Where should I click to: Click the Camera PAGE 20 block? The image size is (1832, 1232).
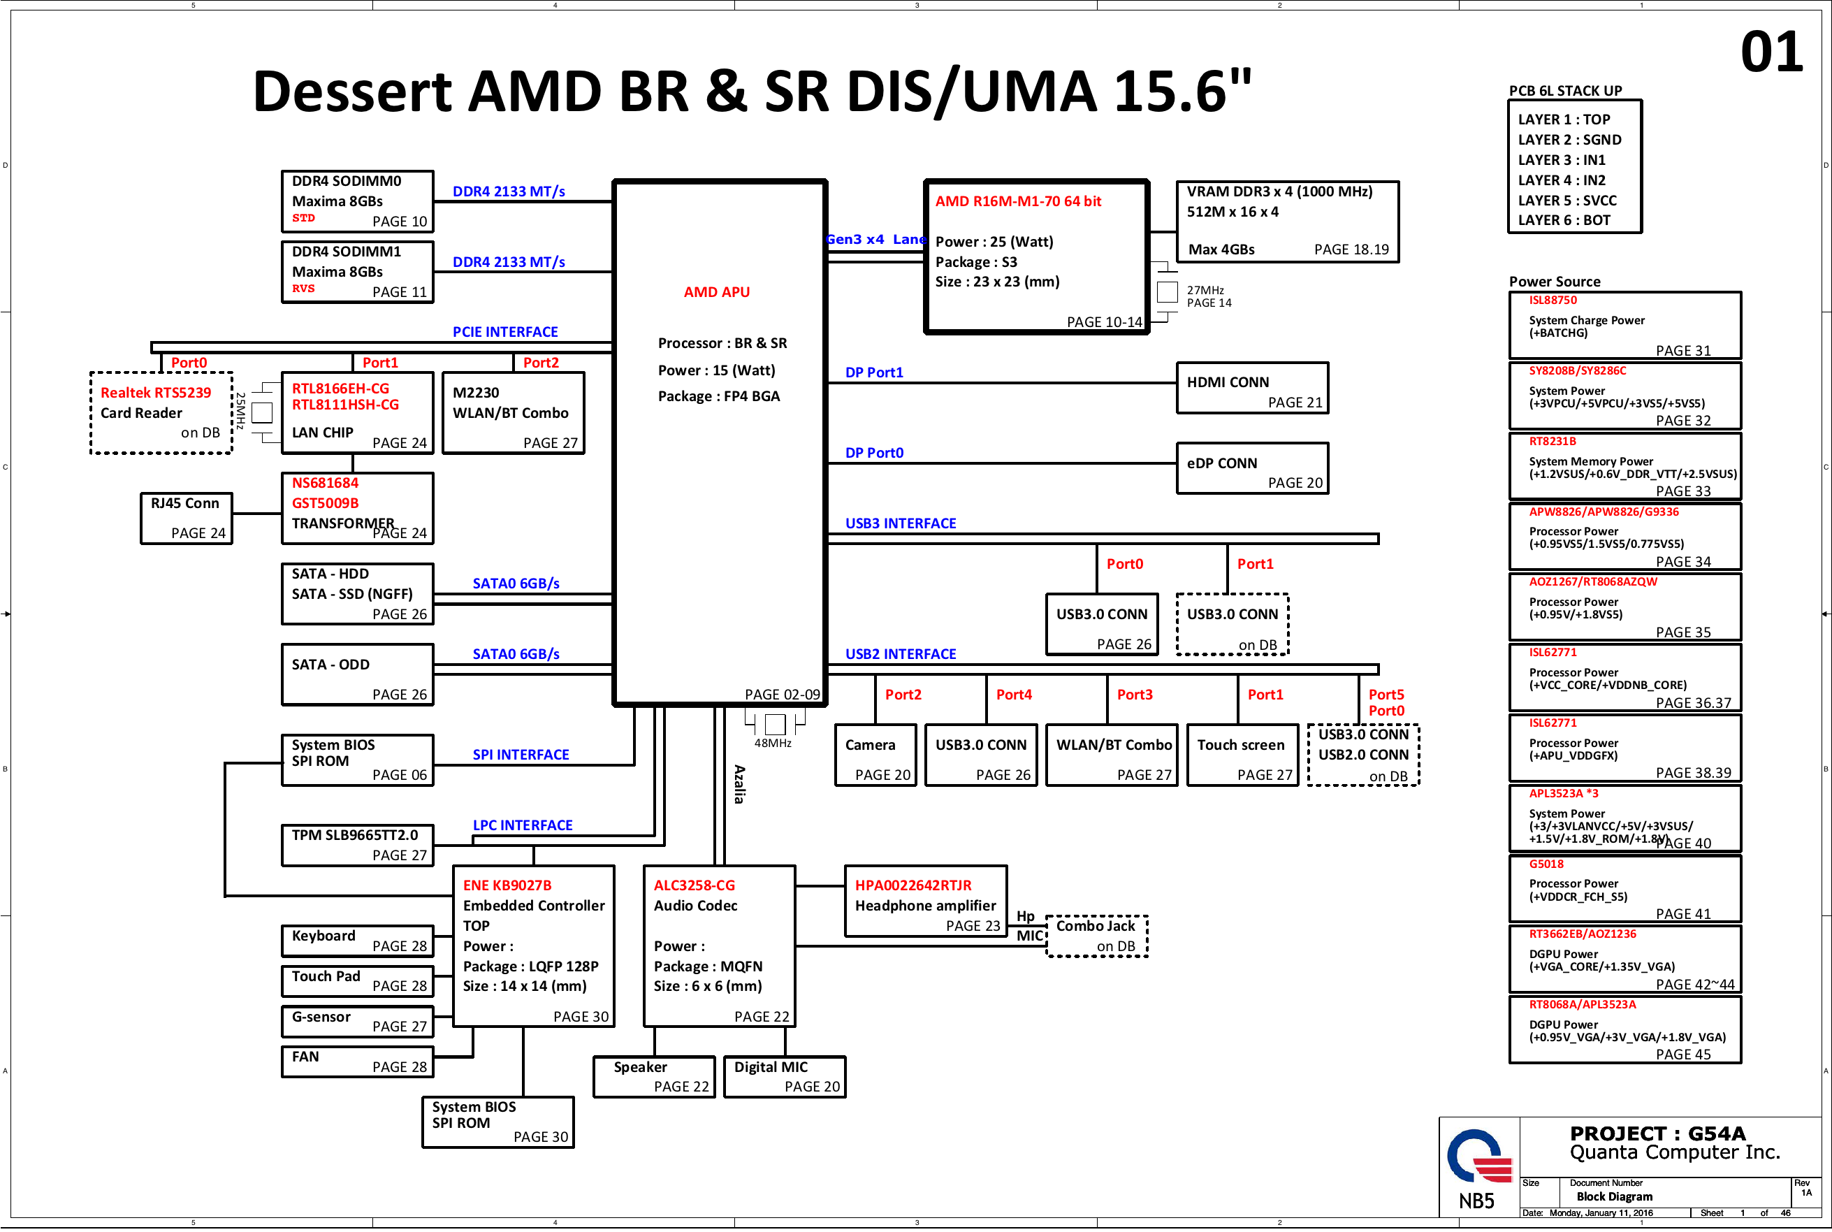[x=875, y=755]
